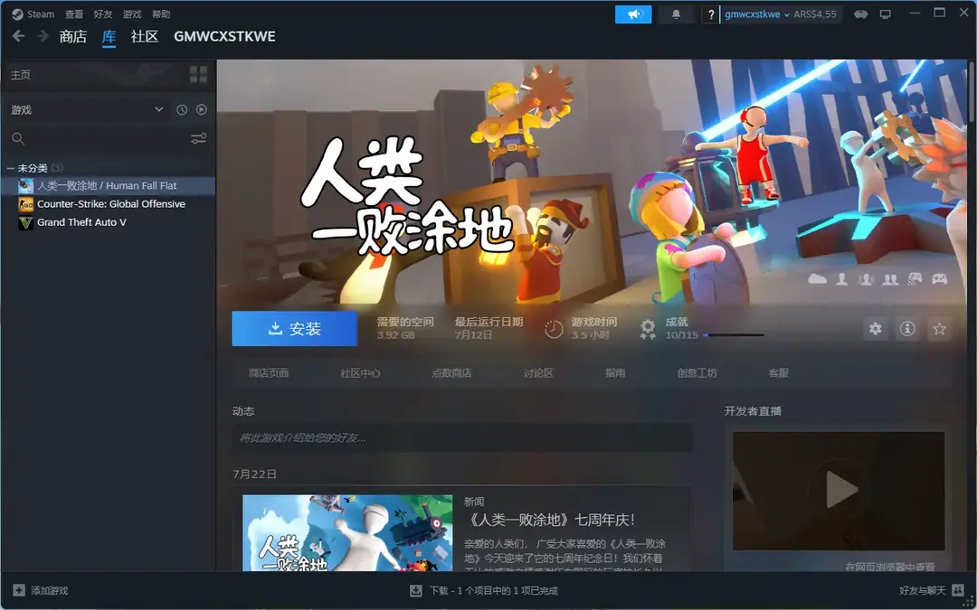This screenshot has width=977, height=610.
Task: Click 添加游戏 at bottom left
Action: pyautogui.click(x=49, y=591)
